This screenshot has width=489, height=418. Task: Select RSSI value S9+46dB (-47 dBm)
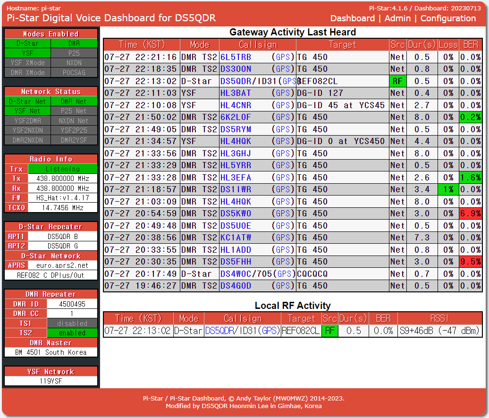[439, 331]
